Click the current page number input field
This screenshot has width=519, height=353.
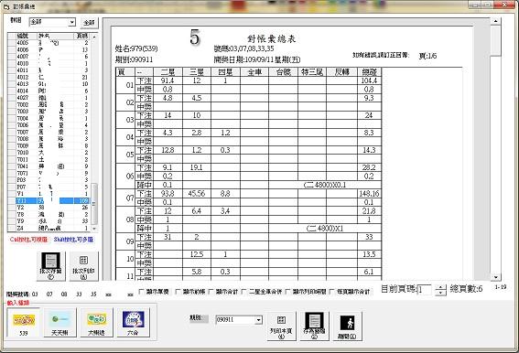pos(425,290)
